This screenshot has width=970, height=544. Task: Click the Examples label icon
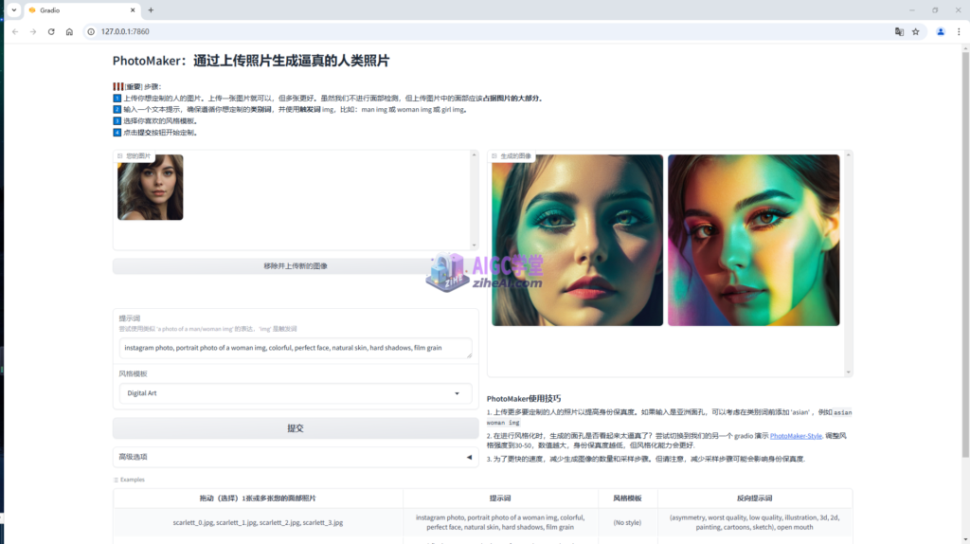pos(116,480)
